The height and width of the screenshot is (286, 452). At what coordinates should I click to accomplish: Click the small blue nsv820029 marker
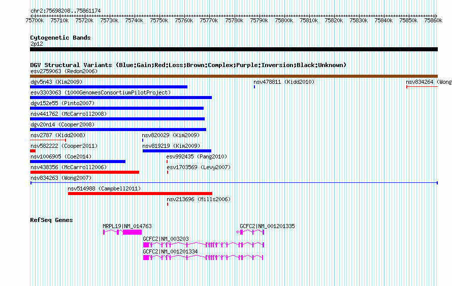point(143,140)
